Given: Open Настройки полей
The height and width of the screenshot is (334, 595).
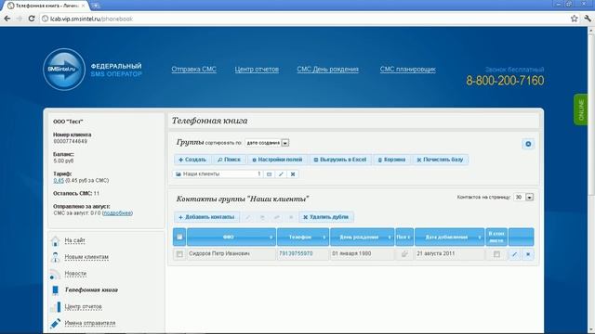Looking at the screenshot, I should [x=277, y=160].
